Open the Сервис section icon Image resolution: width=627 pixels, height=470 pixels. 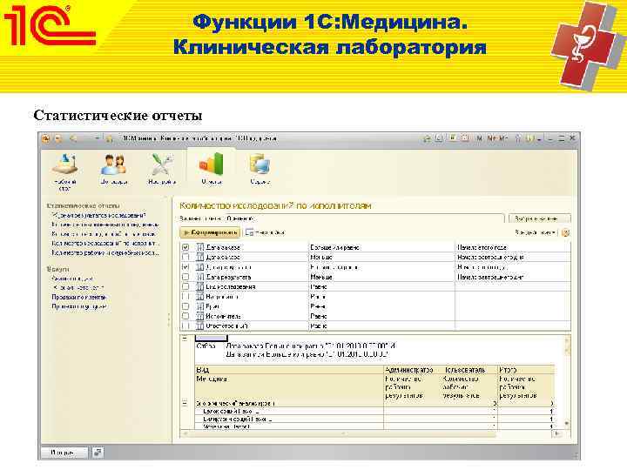(260, 170)
